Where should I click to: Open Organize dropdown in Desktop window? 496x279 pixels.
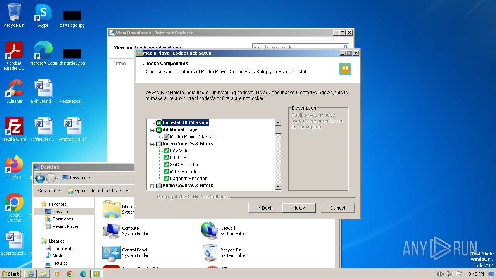pos(49,191)
